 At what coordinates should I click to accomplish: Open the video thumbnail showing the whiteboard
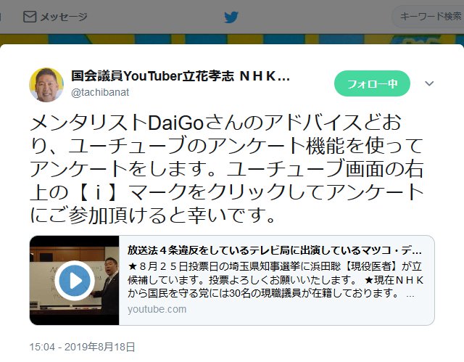[74, 280]
